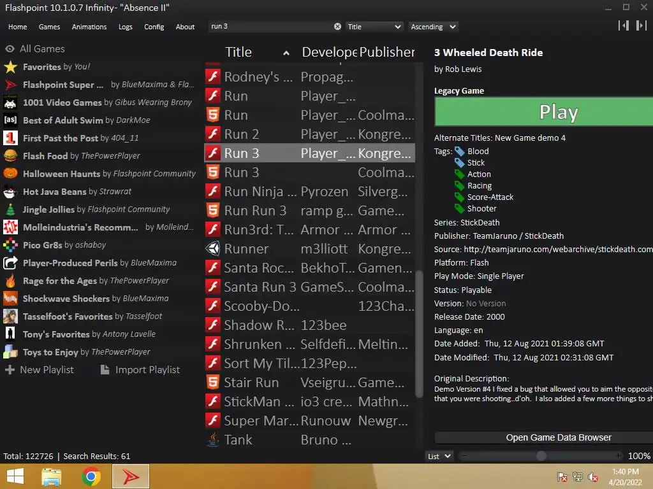Open Windows Start button
Screen dimensions: 653x489
point(15,476)
